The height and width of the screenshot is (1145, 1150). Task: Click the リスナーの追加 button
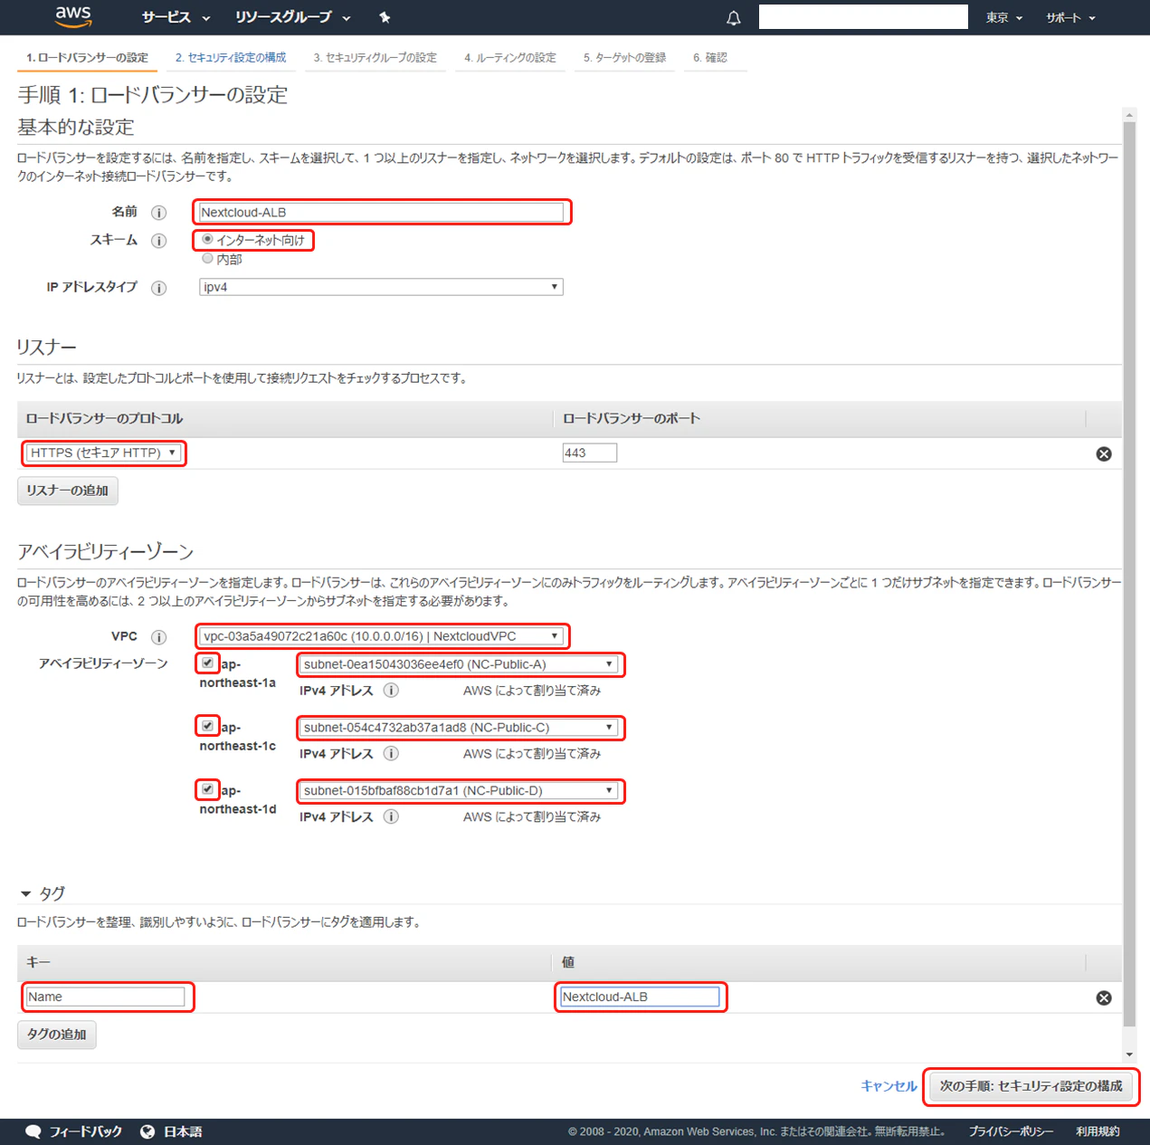point(68,491)
